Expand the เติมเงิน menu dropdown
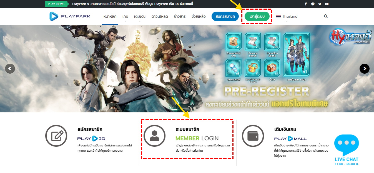The height and width of the screenshot is (173, 374). pyautogui.click(x=140, y=17)
